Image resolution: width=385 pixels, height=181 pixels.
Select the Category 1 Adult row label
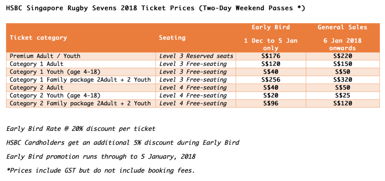(37, 64)
